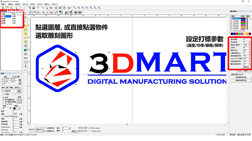The width and height of the screenshot is (252, 141).
Task: Click the power percentage spinner arrows
Action: click(249, 47)
